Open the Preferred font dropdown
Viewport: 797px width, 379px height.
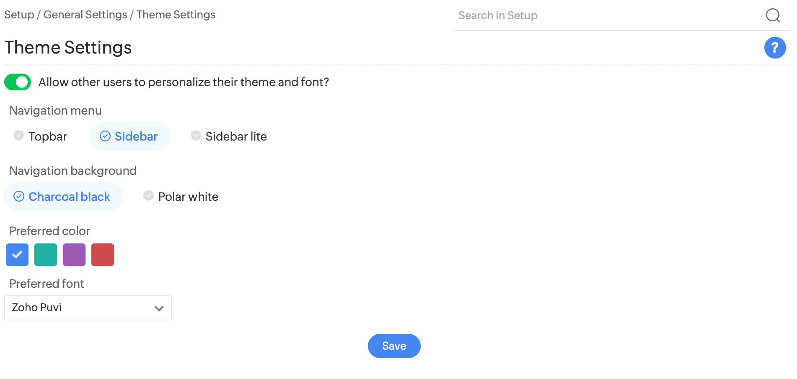[x=88, y=308]
